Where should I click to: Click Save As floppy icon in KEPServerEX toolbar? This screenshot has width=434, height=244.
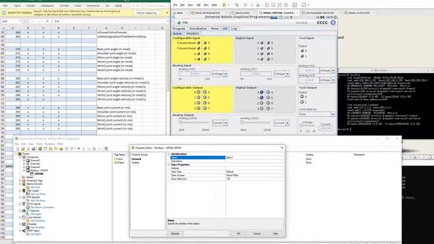[x=33, y=148]
